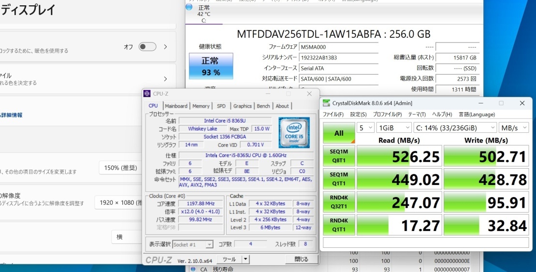Click the blue status dot beside CA 残り寿命
The width and height of the screenshot is (536, 272).
[193, 269]
